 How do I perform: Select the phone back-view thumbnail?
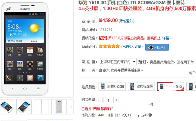[59, 107]
